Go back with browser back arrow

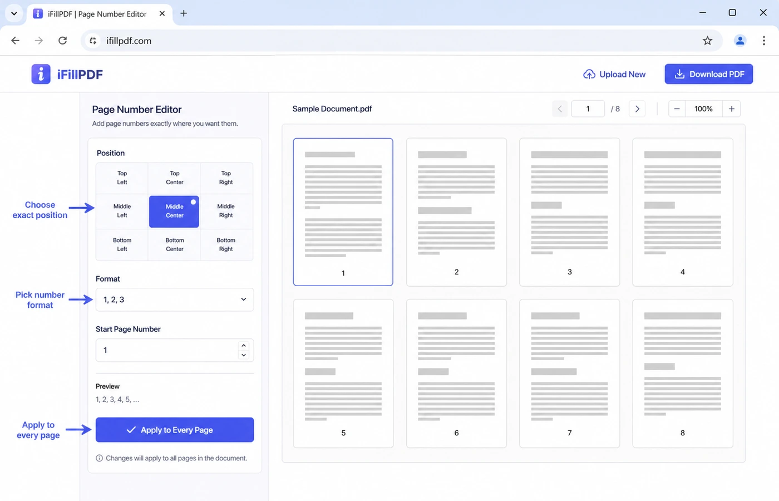(16, 41)
